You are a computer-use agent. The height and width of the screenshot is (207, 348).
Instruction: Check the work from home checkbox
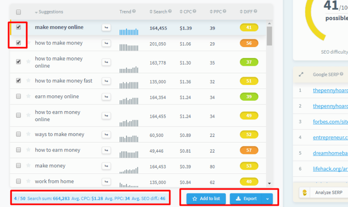coord(18,181)
